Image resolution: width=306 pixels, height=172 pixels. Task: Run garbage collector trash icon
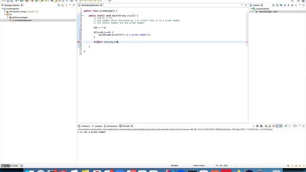click(x=22, y=166)
